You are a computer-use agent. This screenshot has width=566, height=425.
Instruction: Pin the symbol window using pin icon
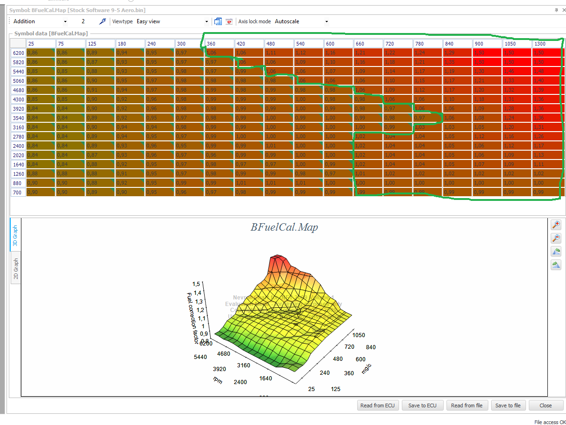pyautogui.click(x=557, y=10)
